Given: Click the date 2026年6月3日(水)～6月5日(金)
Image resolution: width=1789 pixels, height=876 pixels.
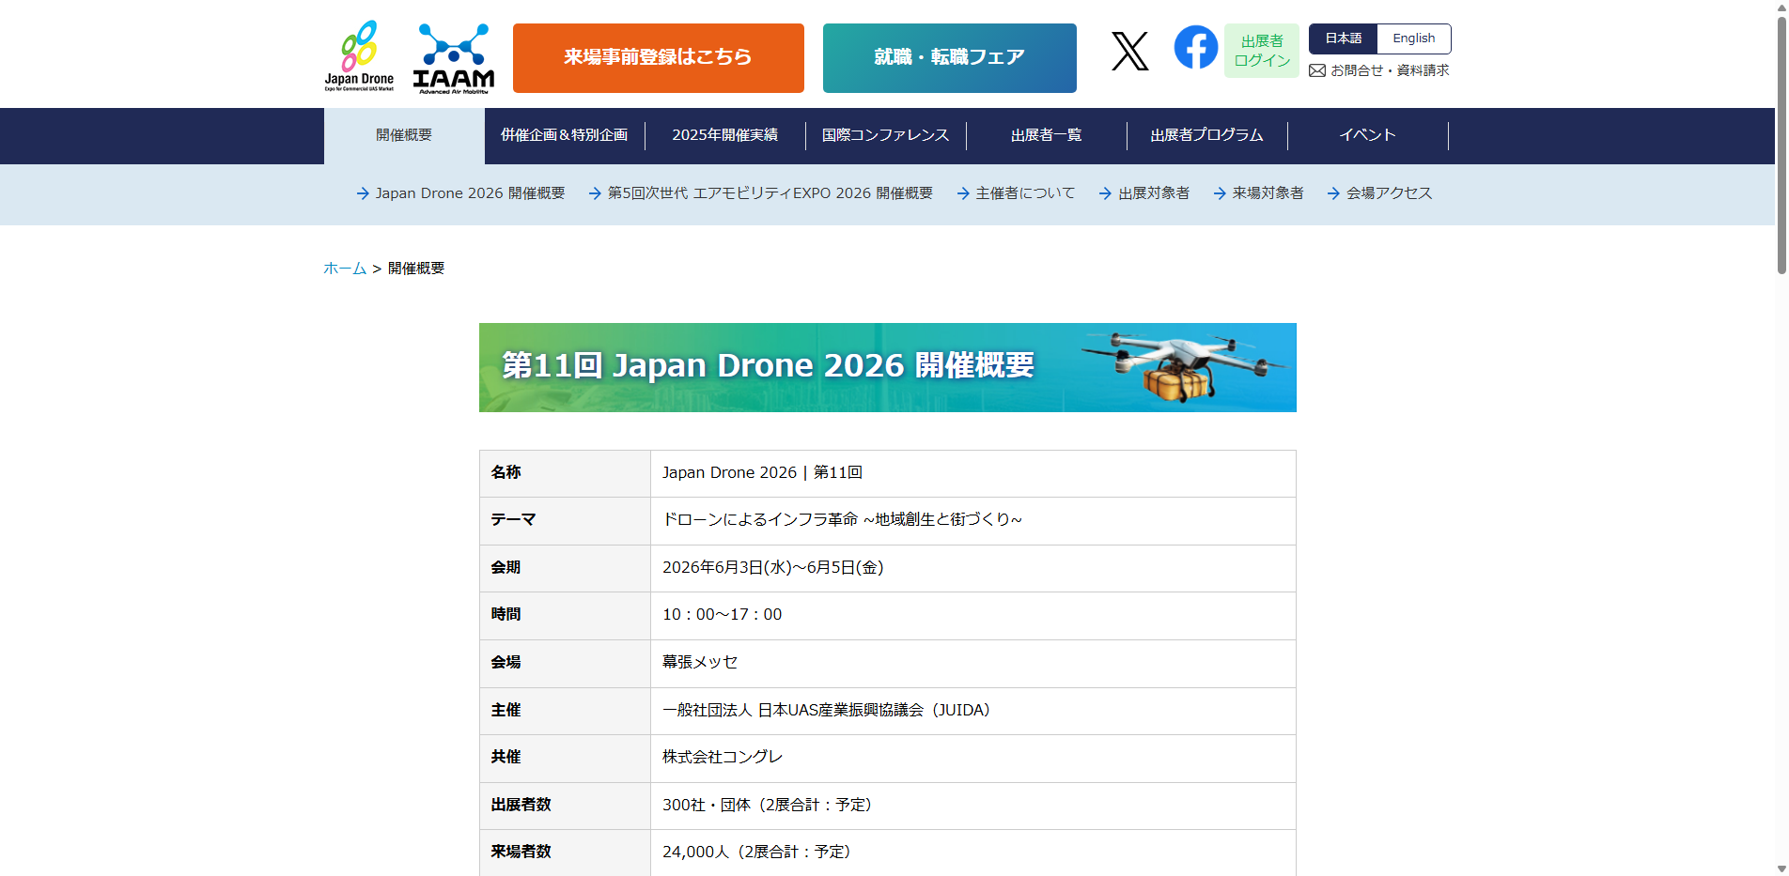Looking at the screenshot, I should [x=772, y=567].
